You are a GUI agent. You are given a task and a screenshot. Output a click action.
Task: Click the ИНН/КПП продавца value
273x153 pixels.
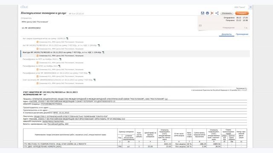(x=51, y=104)
